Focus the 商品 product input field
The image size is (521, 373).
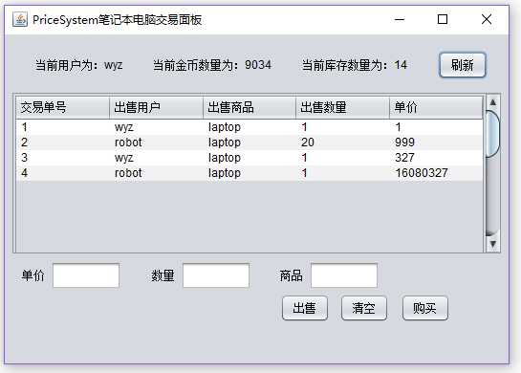point(344,275)
